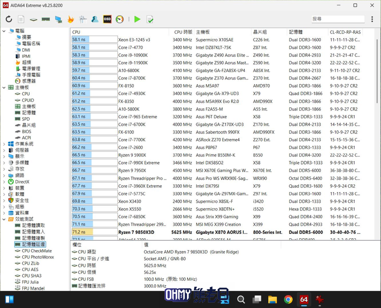This screenshot has width=381, height=308.
Task: Click the 搜尋 search field
Action: point(338,19)
